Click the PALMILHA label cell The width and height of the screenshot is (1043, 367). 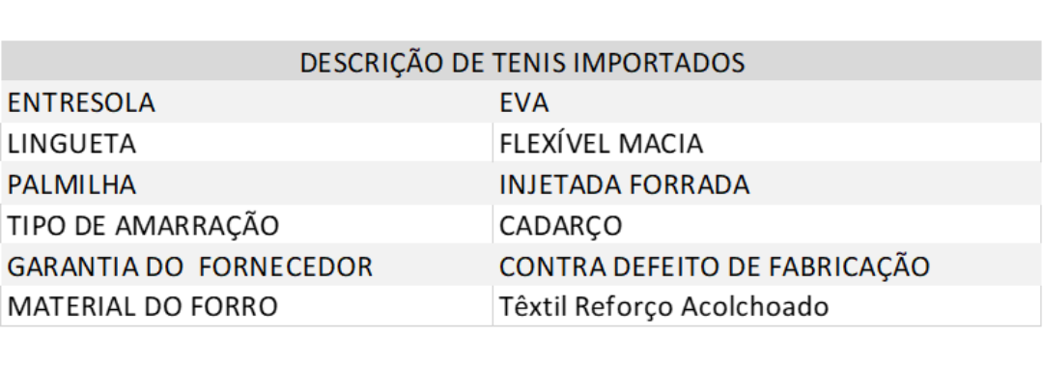click(x=247, y=184)
